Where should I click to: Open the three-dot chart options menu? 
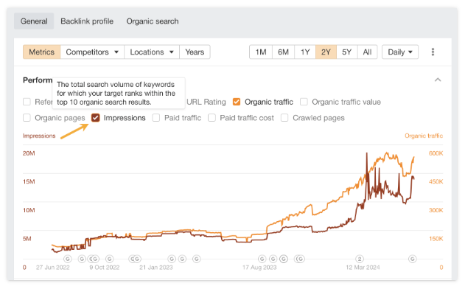[433, 52]
